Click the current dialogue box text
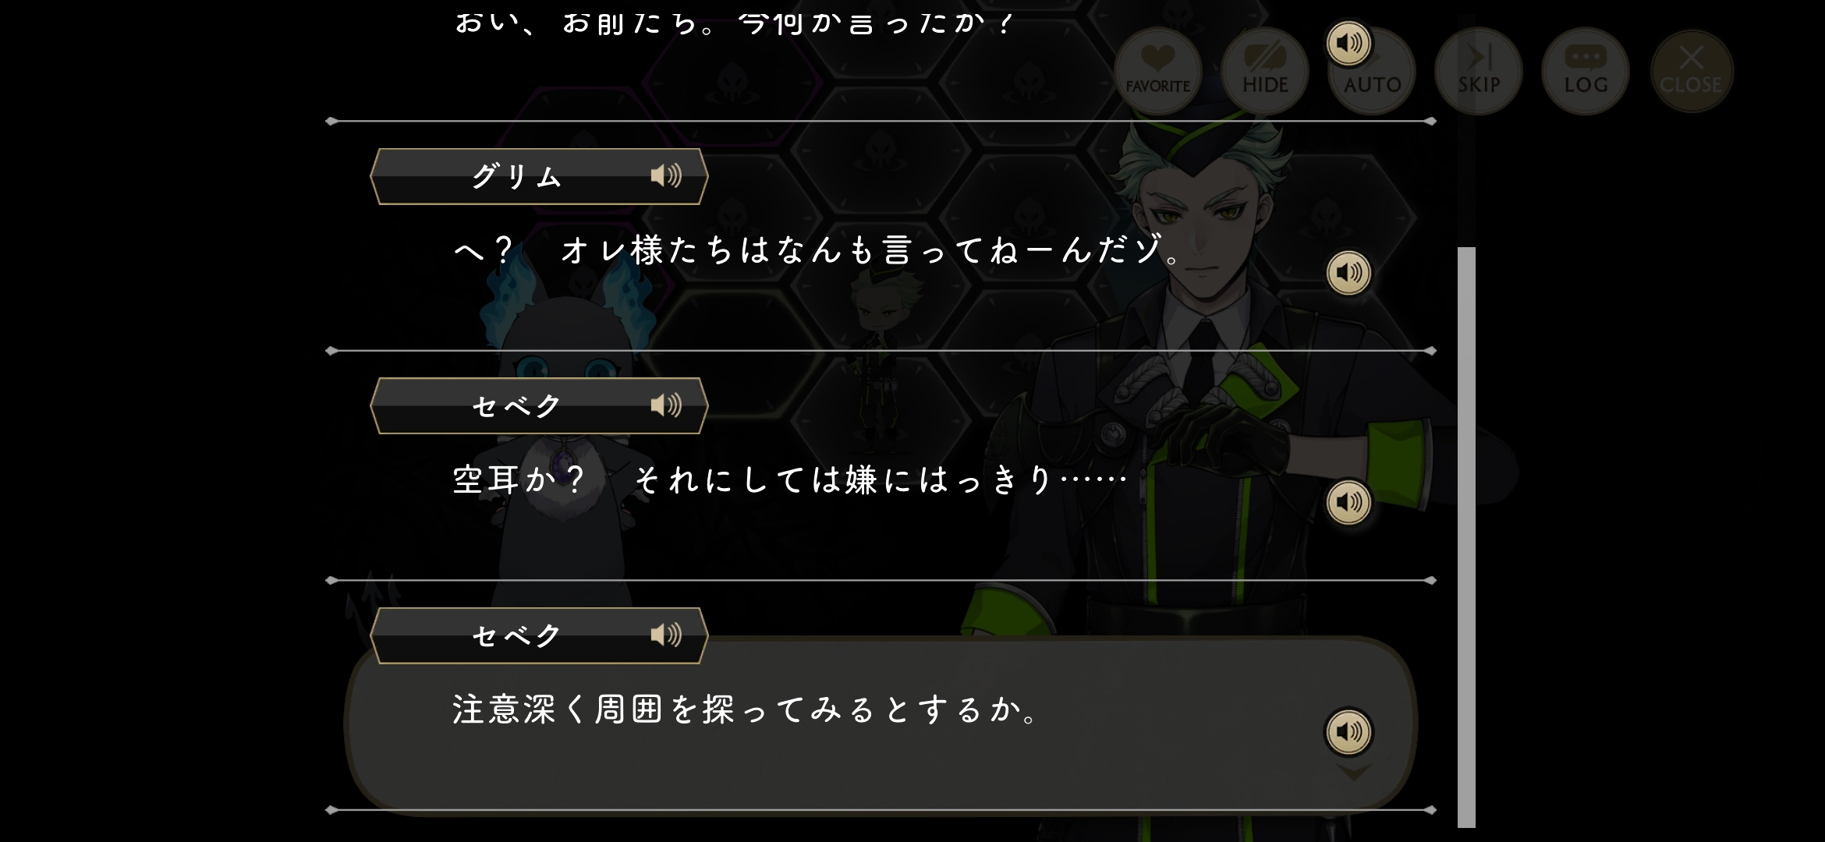This screenshot has width=1825, height=842. coord(745,709)
